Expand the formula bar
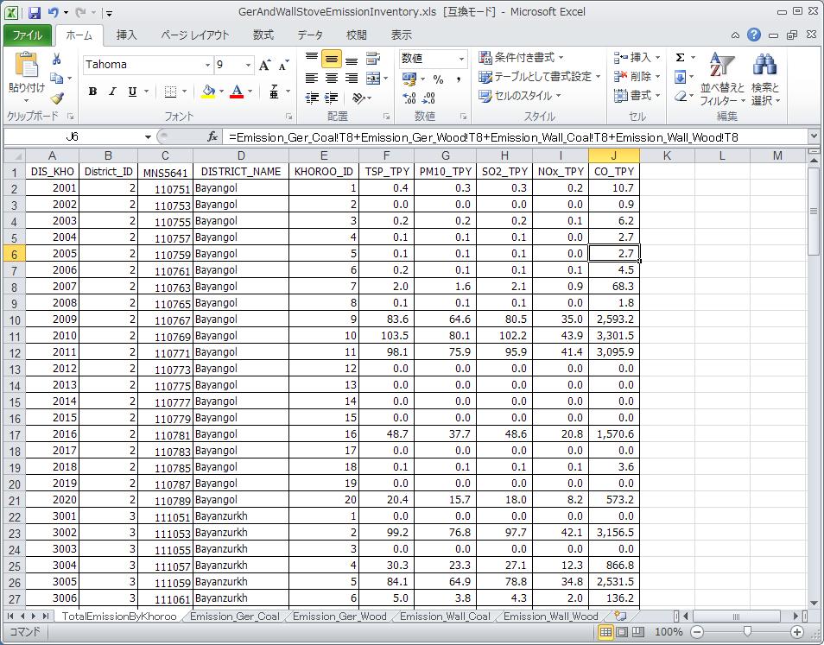This screenshot has height=645, width=824. (814, 136)
